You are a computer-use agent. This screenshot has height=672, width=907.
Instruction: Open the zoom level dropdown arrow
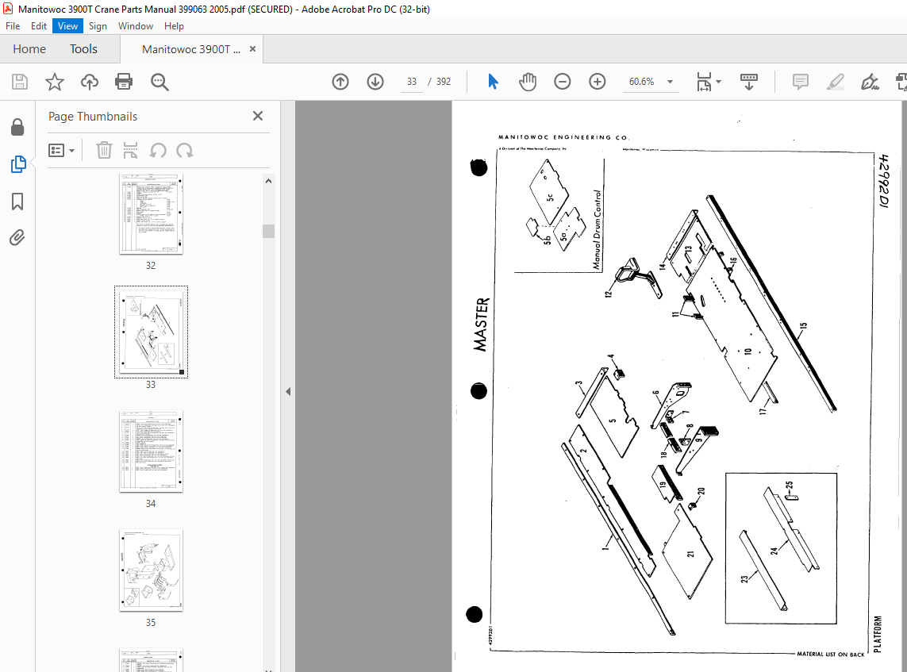(x=670, y=82)
